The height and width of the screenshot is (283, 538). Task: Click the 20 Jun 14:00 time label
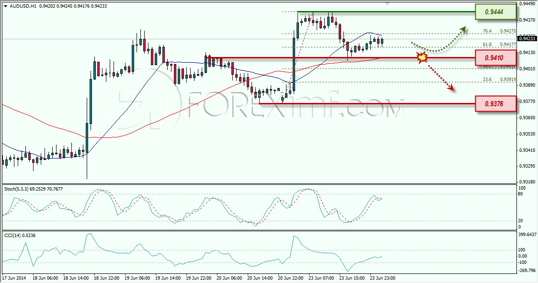click(260, 278)
